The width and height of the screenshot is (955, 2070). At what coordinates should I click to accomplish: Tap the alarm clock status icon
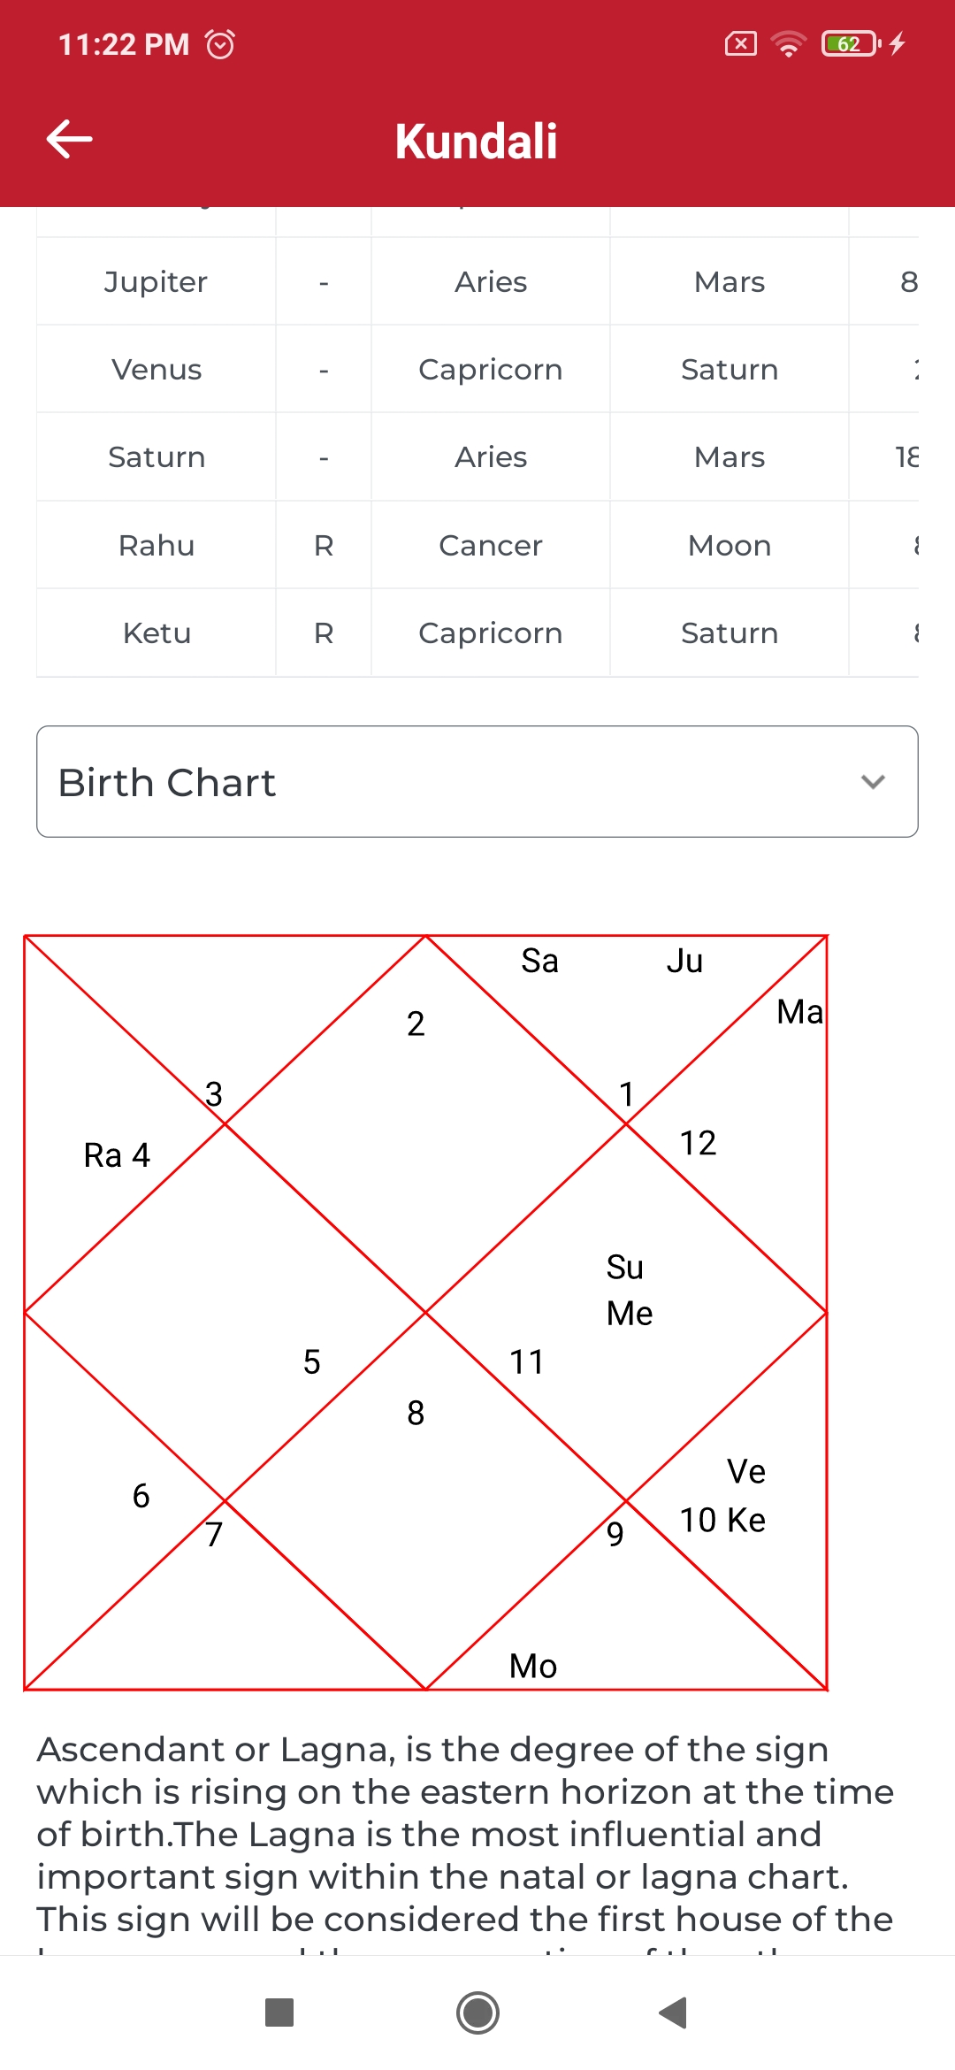(x=220, y=43)
